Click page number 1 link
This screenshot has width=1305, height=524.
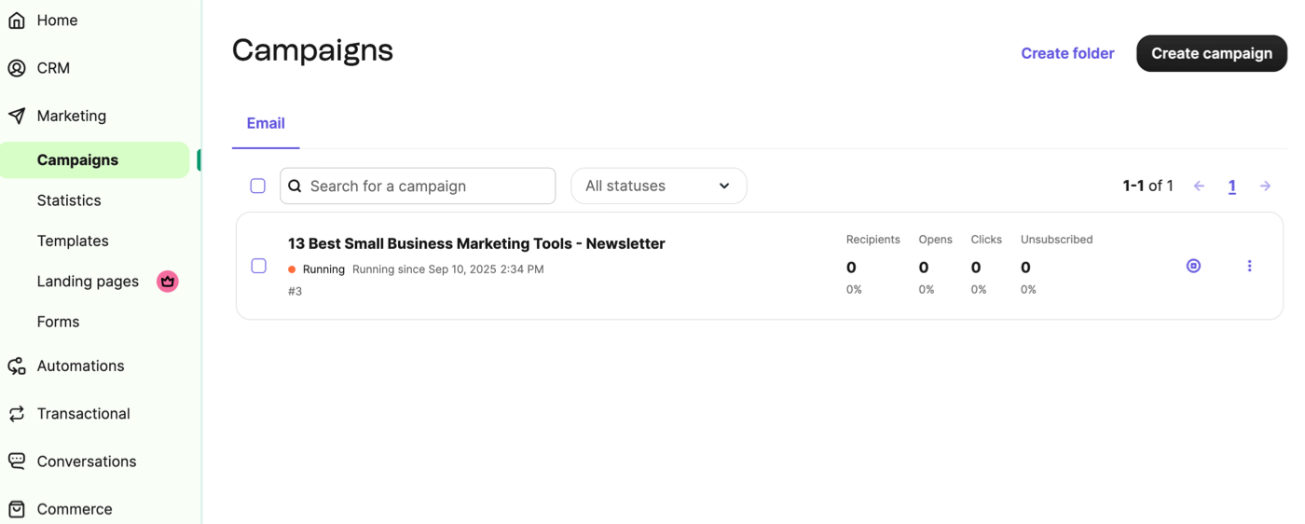tap(1231, 186)
